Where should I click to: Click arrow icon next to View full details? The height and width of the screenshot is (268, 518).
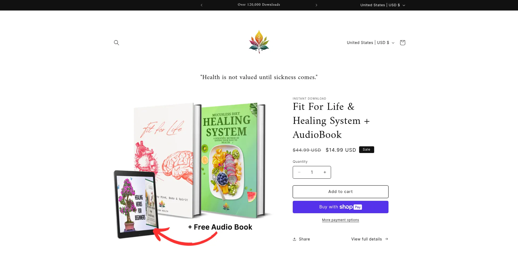[x=387, y=239]
